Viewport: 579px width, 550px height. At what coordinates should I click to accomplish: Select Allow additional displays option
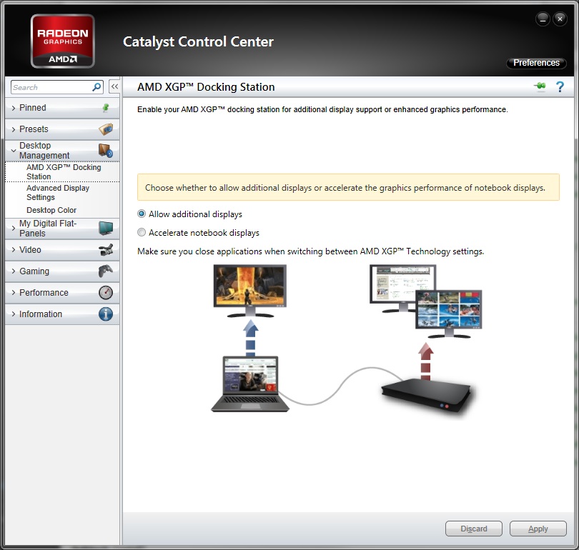pos(190,214)
